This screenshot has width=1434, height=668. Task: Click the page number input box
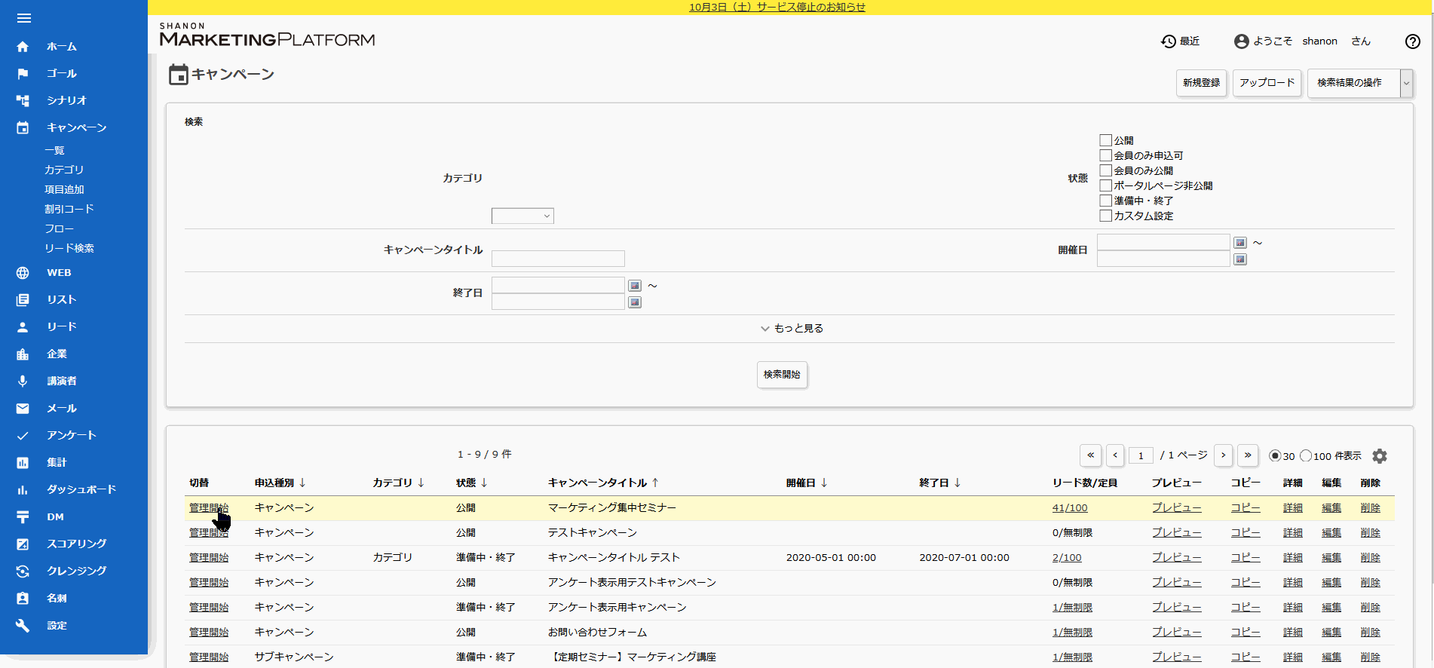[1141, 455]
